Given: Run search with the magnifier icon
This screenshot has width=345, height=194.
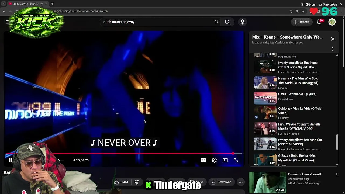Looking at the screenshot, I should point(227,22).
